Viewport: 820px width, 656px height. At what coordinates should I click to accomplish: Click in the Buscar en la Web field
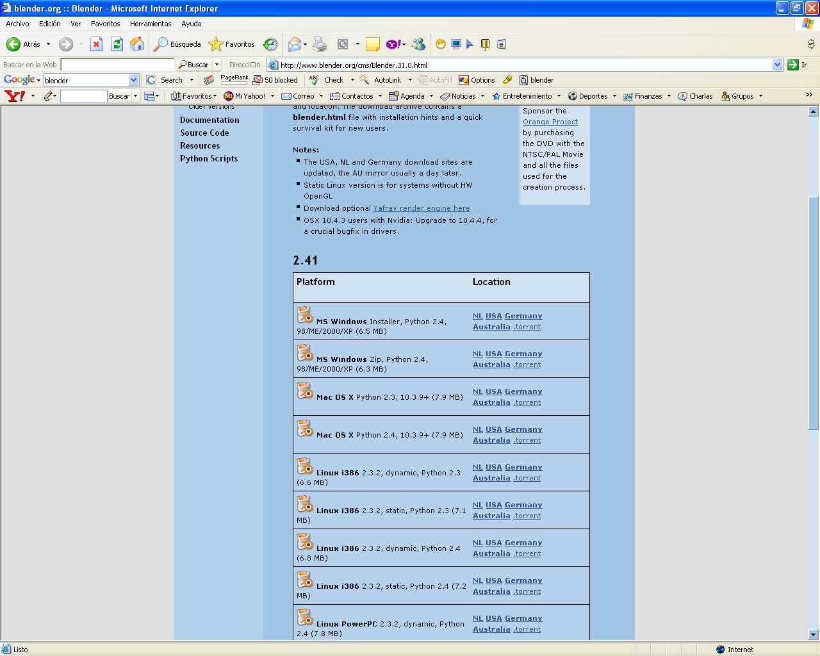pyautogui.click(x=117, y=65)
